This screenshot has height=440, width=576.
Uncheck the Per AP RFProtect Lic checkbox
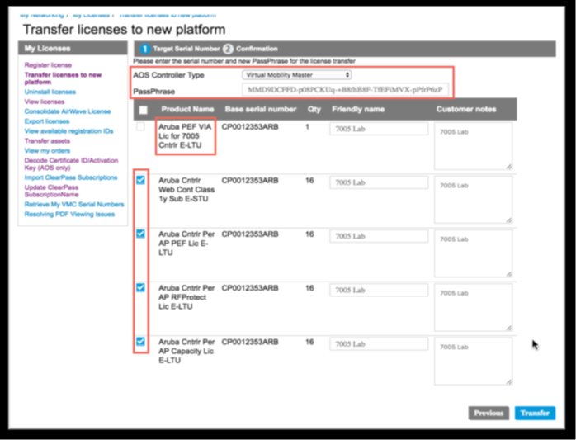click(x=140, y=287)
